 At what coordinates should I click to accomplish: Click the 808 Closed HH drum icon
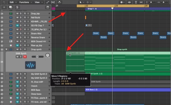[11, 41]
